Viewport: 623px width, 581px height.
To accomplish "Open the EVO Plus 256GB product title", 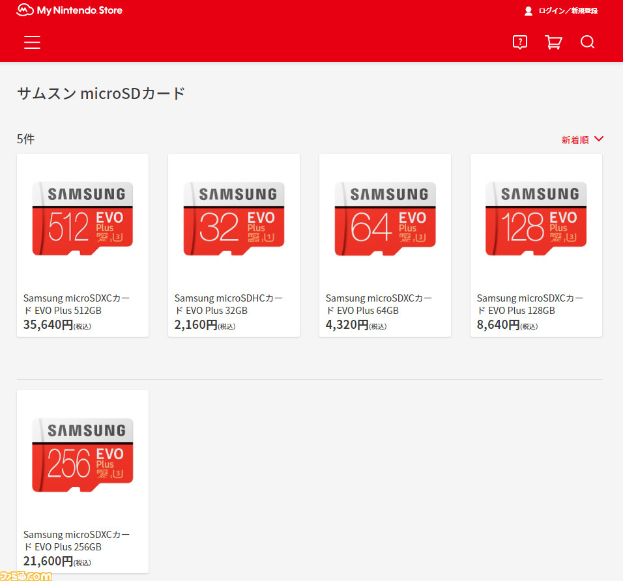I will tap(76, 541).
